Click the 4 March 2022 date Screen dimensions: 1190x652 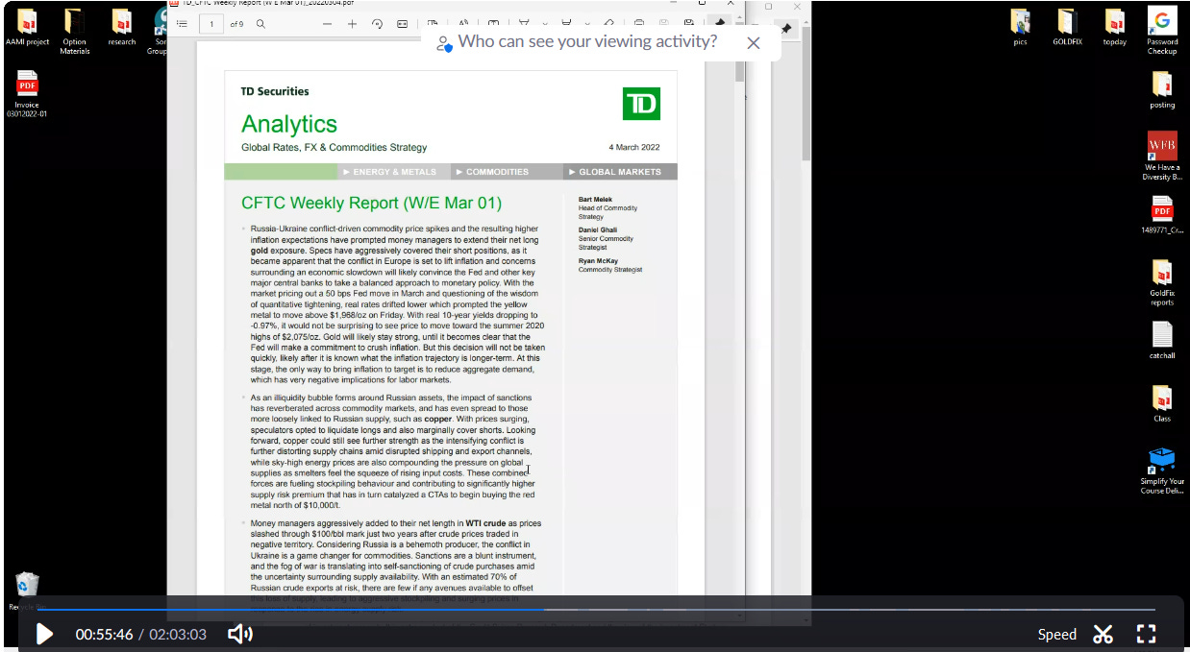(x=634, y=147)
